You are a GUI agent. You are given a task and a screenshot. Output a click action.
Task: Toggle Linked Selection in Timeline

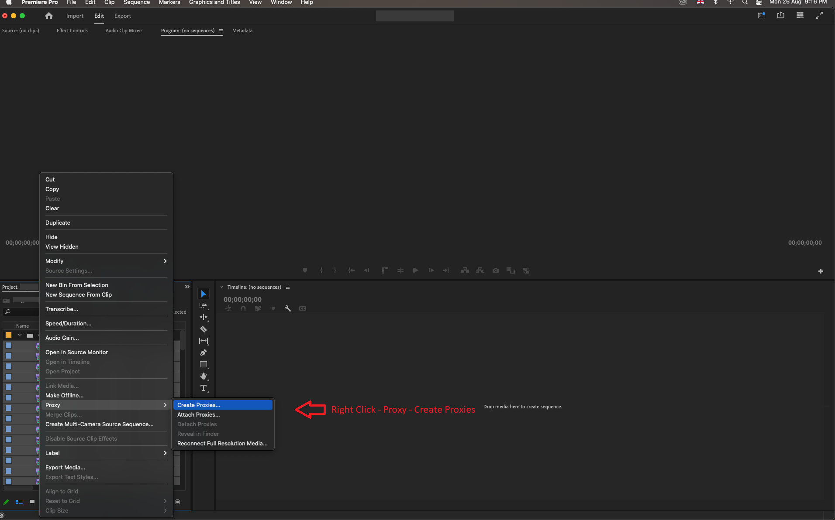pos(258,308)
